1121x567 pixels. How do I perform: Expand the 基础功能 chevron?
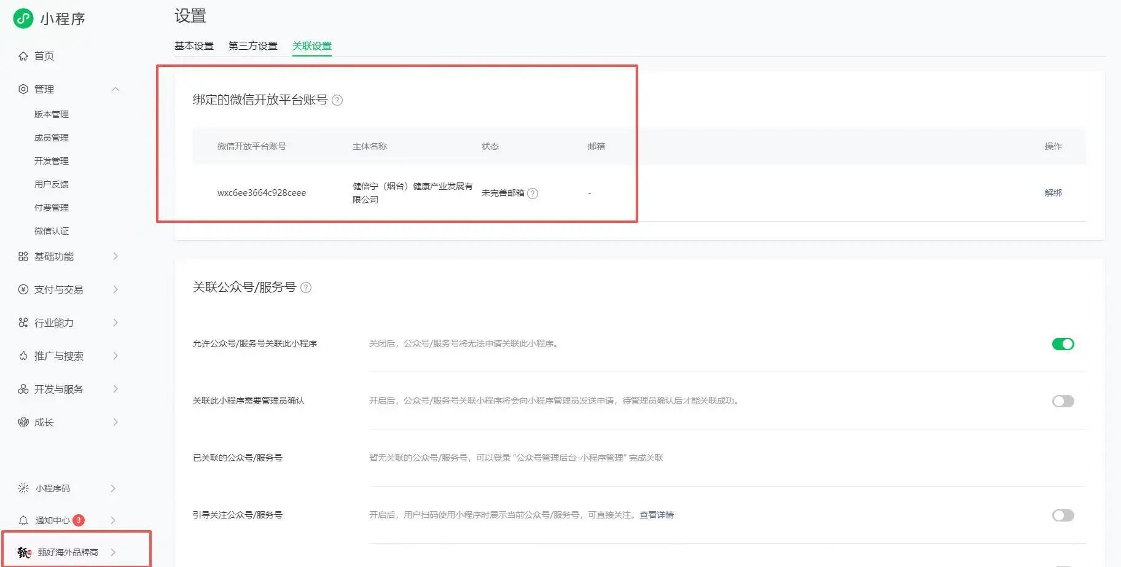coord(115,256)
